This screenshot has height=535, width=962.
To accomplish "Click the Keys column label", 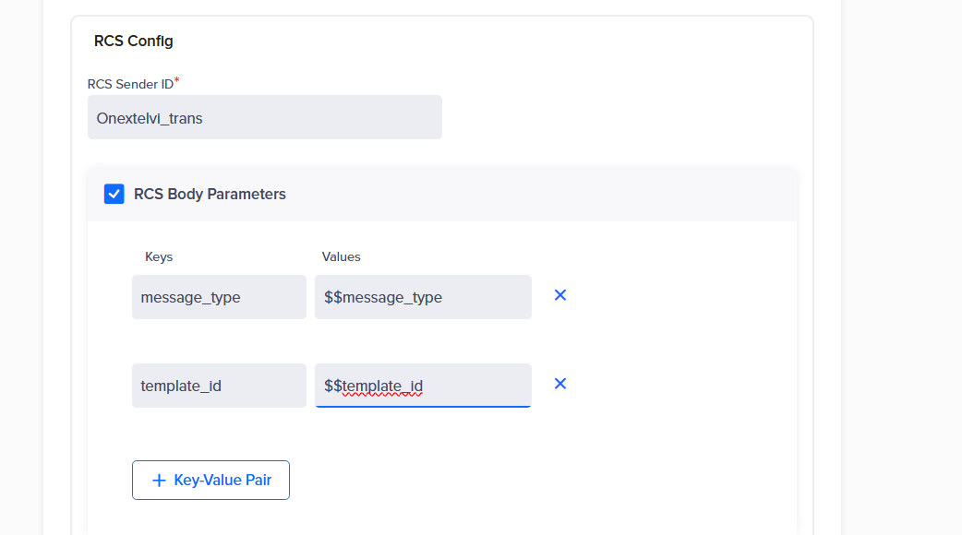I will coord(159,256).
